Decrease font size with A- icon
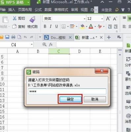This screenshot has height=132, width=131. point(115,19)
